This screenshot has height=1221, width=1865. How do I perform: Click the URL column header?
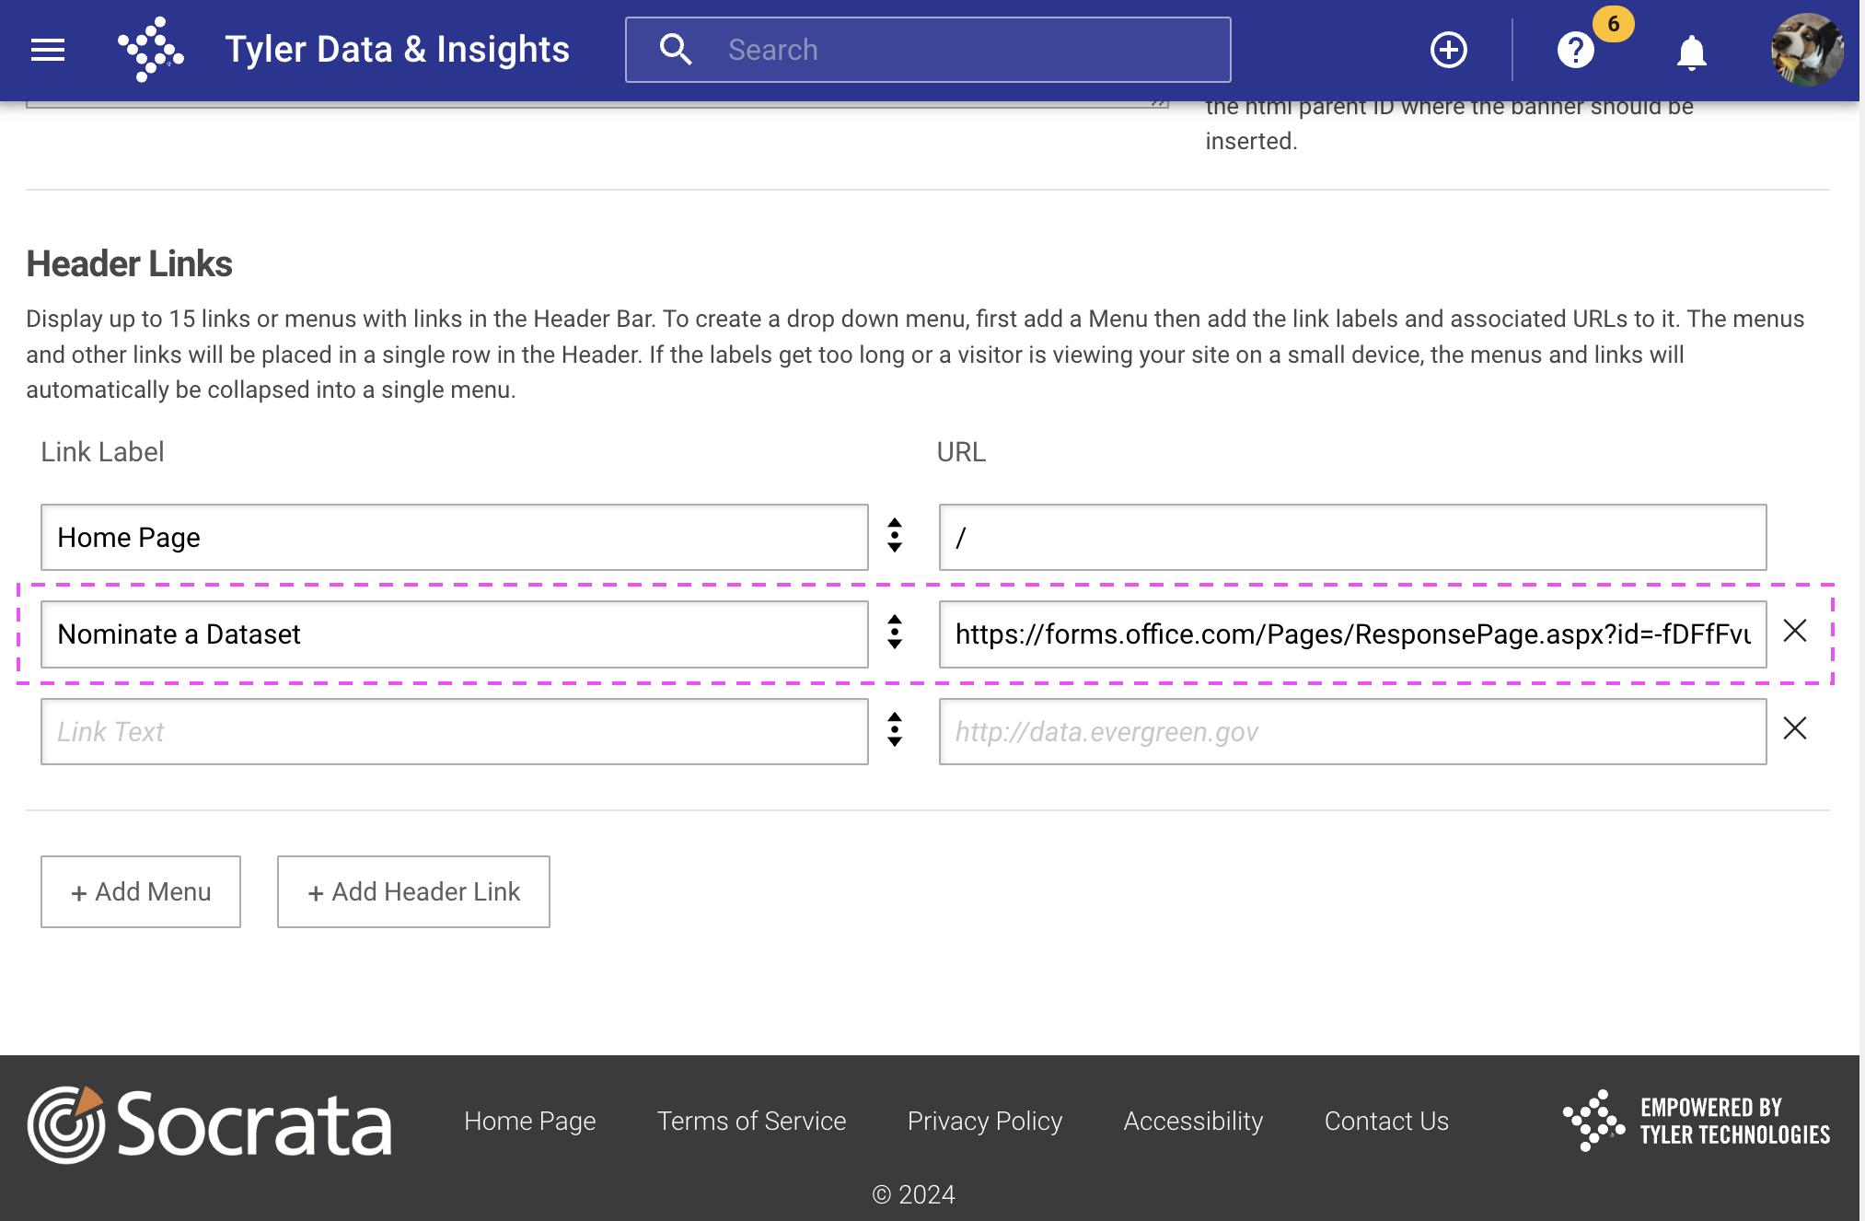pos(961,452)
